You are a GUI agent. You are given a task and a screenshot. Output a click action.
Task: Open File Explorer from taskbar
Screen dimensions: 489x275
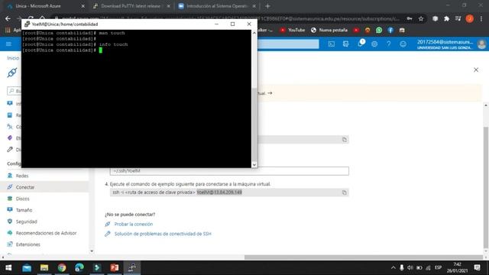[x=44, y=268]
